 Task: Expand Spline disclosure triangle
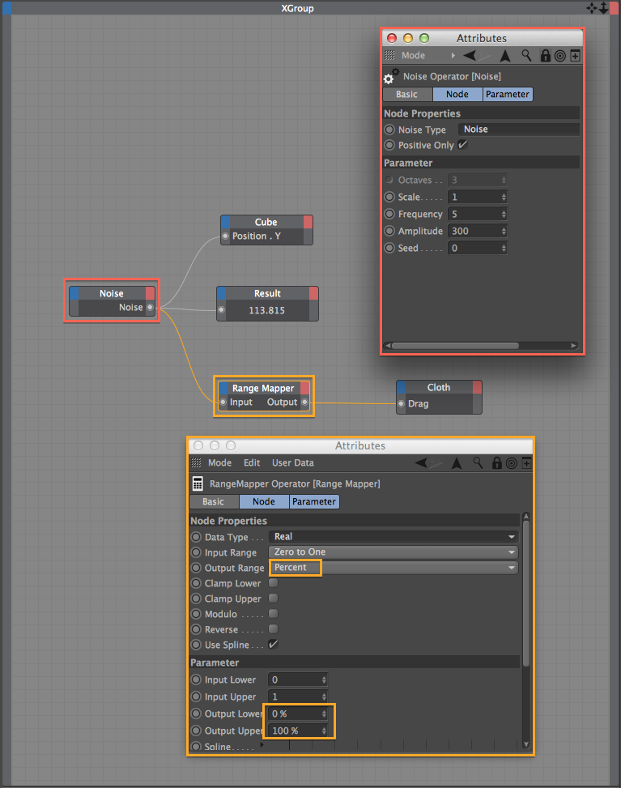[262, 745]
